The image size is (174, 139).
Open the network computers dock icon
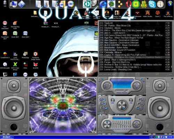click(x=95, y=4)
